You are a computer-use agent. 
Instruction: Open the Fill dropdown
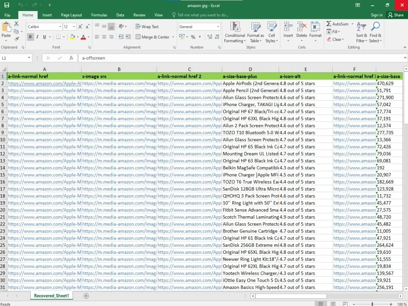[x=334, y=31]
